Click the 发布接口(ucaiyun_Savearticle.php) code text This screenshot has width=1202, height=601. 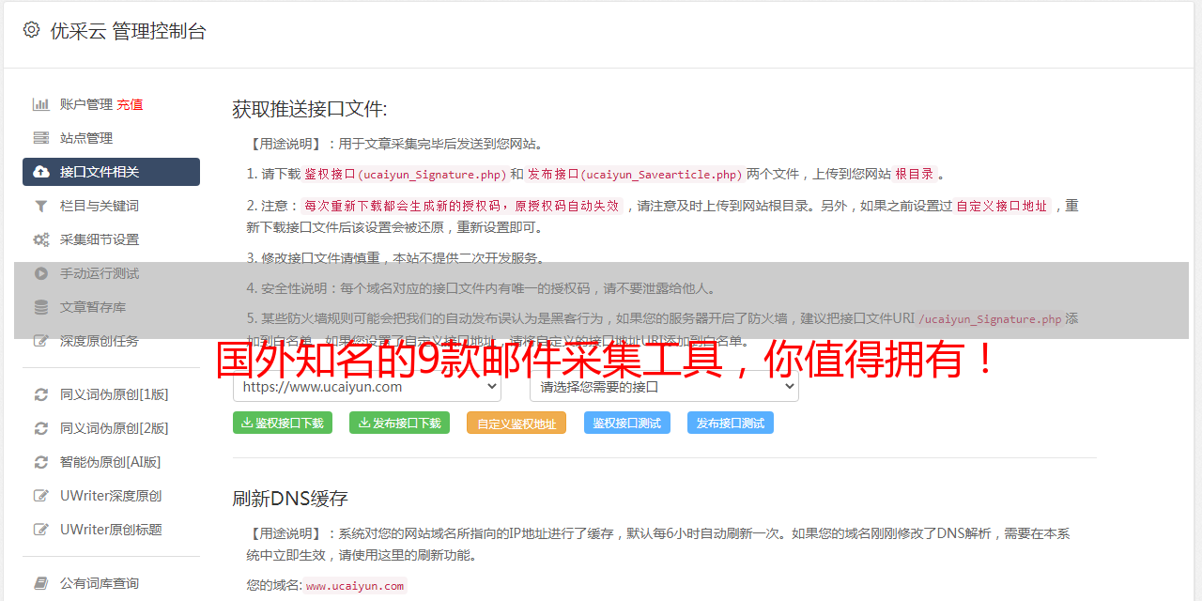coord(635,174)
